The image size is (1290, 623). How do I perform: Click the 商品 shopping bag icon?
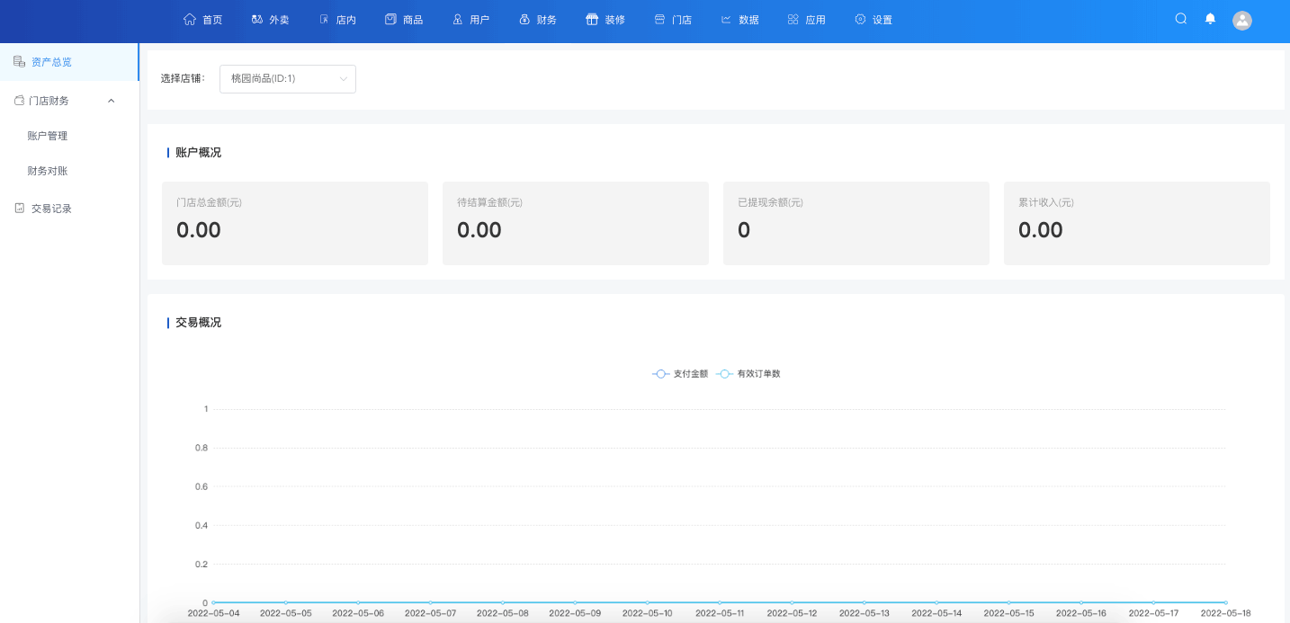pyautogui.click(x=390, y=19)
